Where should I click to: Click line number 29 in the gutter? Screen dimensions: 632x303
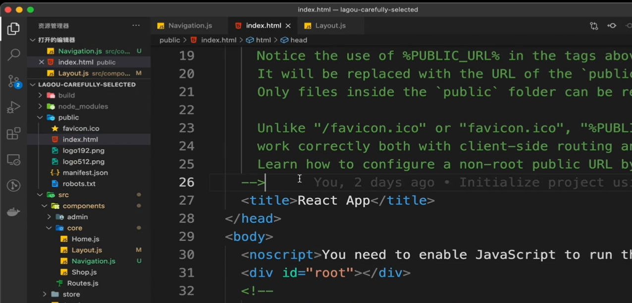coord(186,236)
